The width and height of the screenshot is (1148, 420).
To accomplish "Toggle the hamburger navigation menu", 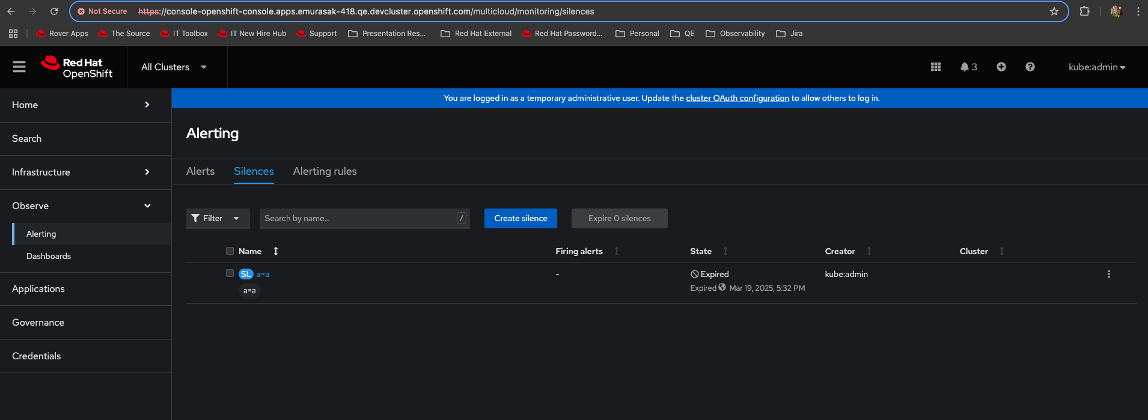I will click(19, 67).
